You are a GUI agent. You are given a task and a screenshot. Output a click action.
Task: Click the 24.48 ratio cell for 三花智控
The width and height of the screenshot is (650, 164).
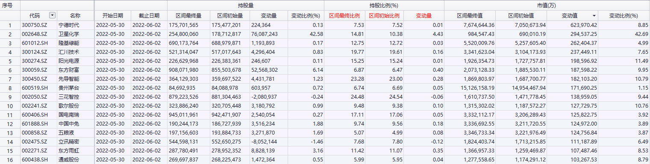coord(357,97)
